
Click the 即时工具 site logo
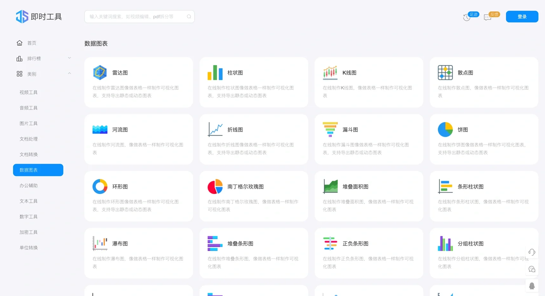pos(39,17)
